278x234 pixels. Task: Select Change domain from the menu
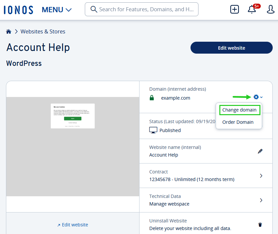[239, 110]
